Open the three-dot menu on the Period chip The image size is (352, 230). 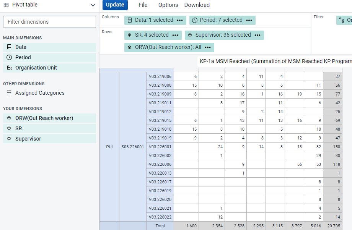click(x=249, y=20)
